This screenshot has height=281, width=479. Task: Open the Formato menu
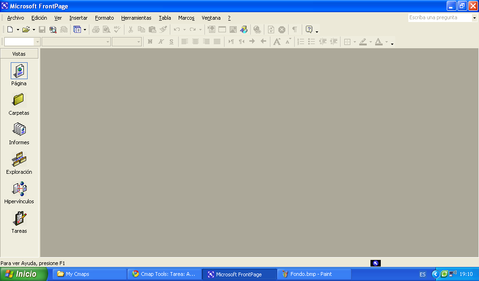pyautogui.click(x=104, y=18)
